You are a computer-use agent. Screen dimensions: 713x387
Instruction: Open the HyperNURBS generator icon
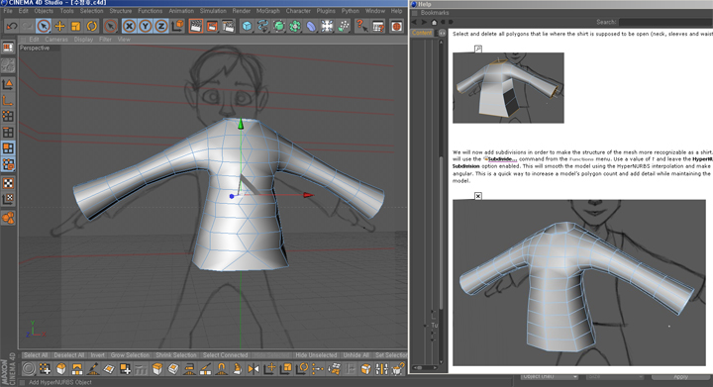point(278,26)
